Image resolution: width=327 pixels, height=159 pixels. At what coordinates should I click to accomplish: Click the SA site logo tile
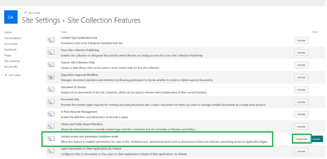pos(11,17)
